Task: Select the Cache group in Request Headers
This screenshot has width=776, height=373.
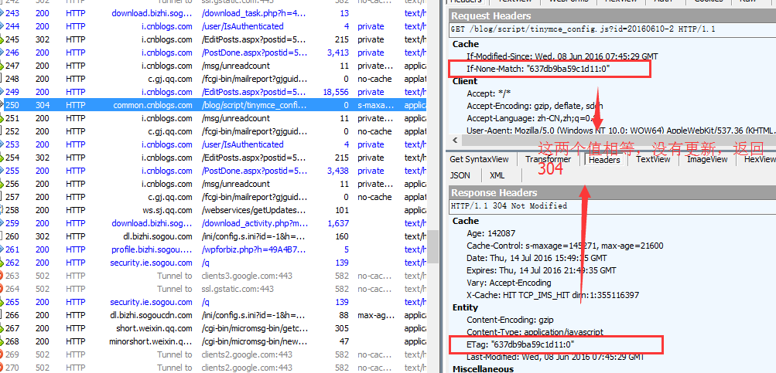Action: point(465,44)
